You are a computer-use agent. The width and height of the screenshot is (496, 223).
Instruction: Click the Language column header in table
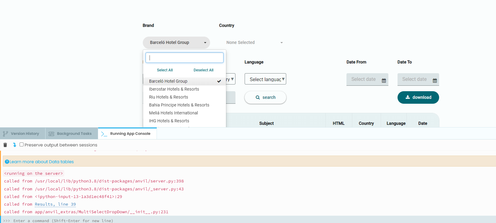click(x=396, y=123)
